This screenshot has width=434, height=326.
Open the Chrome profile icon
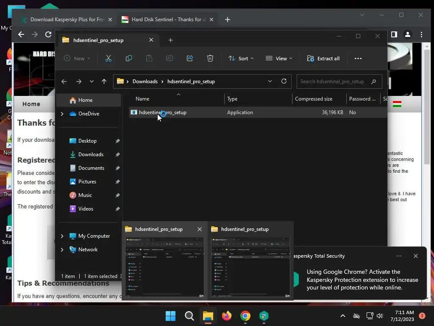pos(408,34)
